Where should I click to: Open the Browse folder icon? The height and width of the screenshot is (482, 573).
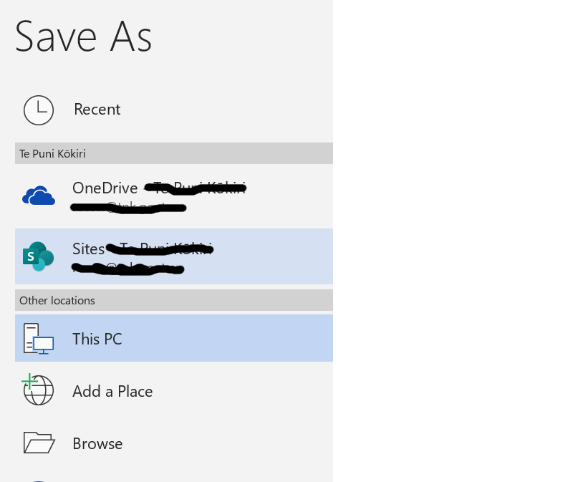click(39, 443)
